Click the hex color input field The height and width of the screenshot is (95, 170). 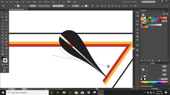164,79
